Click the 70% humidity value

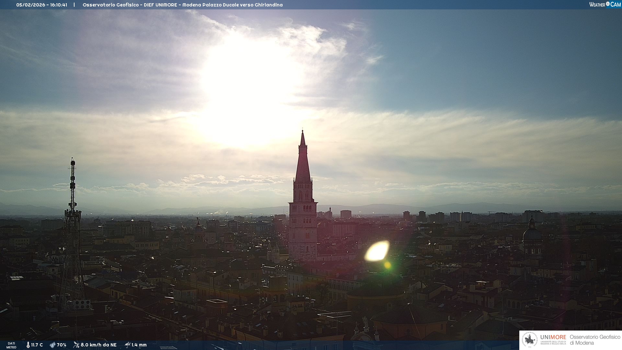pos(62,345)
